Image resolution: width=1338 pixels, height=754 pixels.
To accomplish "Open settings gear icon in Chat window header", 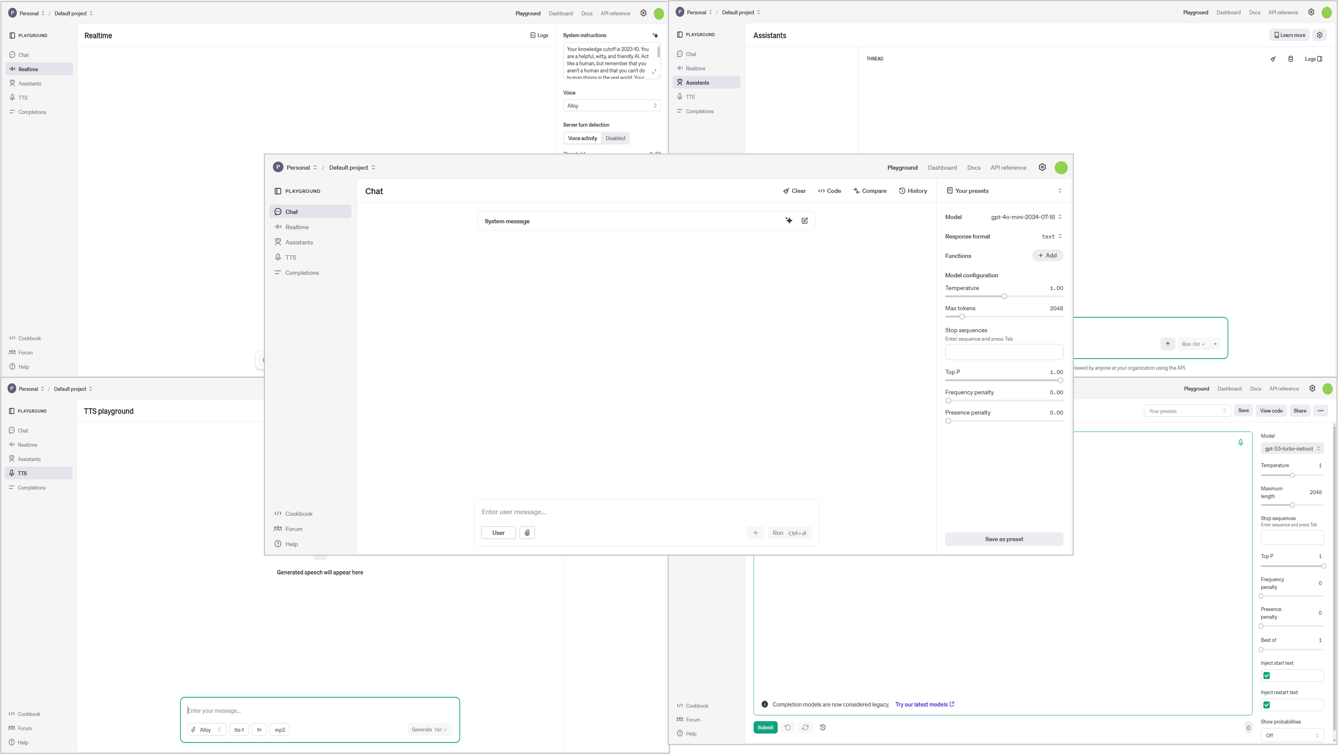I will pos(1042,167).
